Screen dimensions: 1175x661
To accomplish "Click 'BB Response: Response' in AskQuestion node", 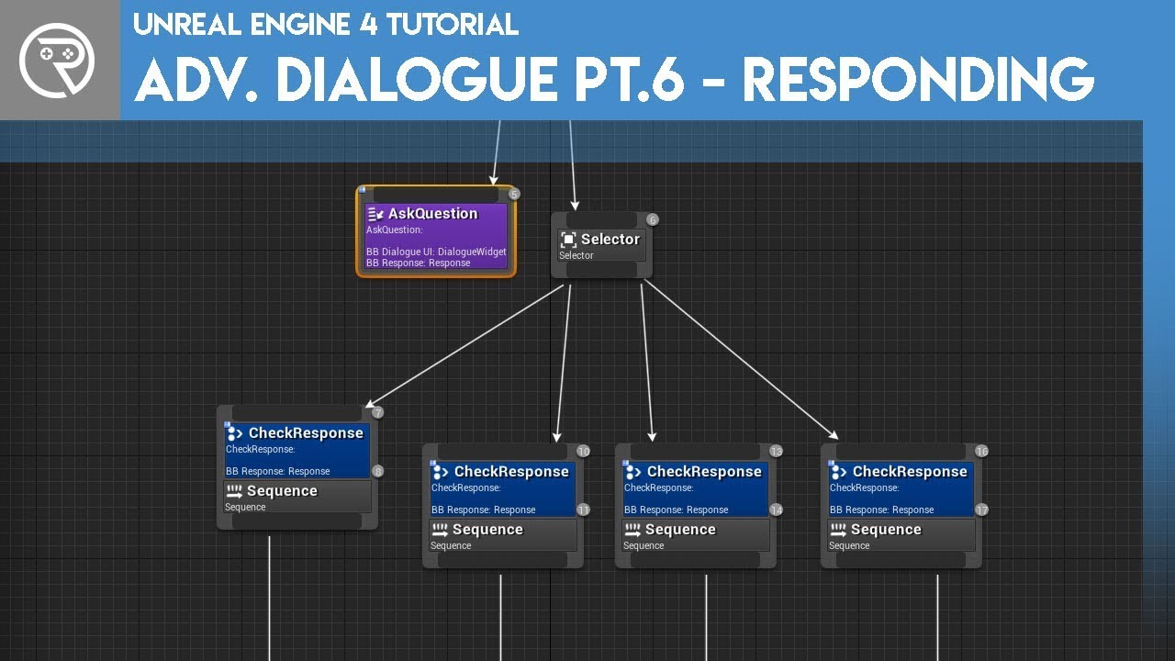I will pos(418,263).
